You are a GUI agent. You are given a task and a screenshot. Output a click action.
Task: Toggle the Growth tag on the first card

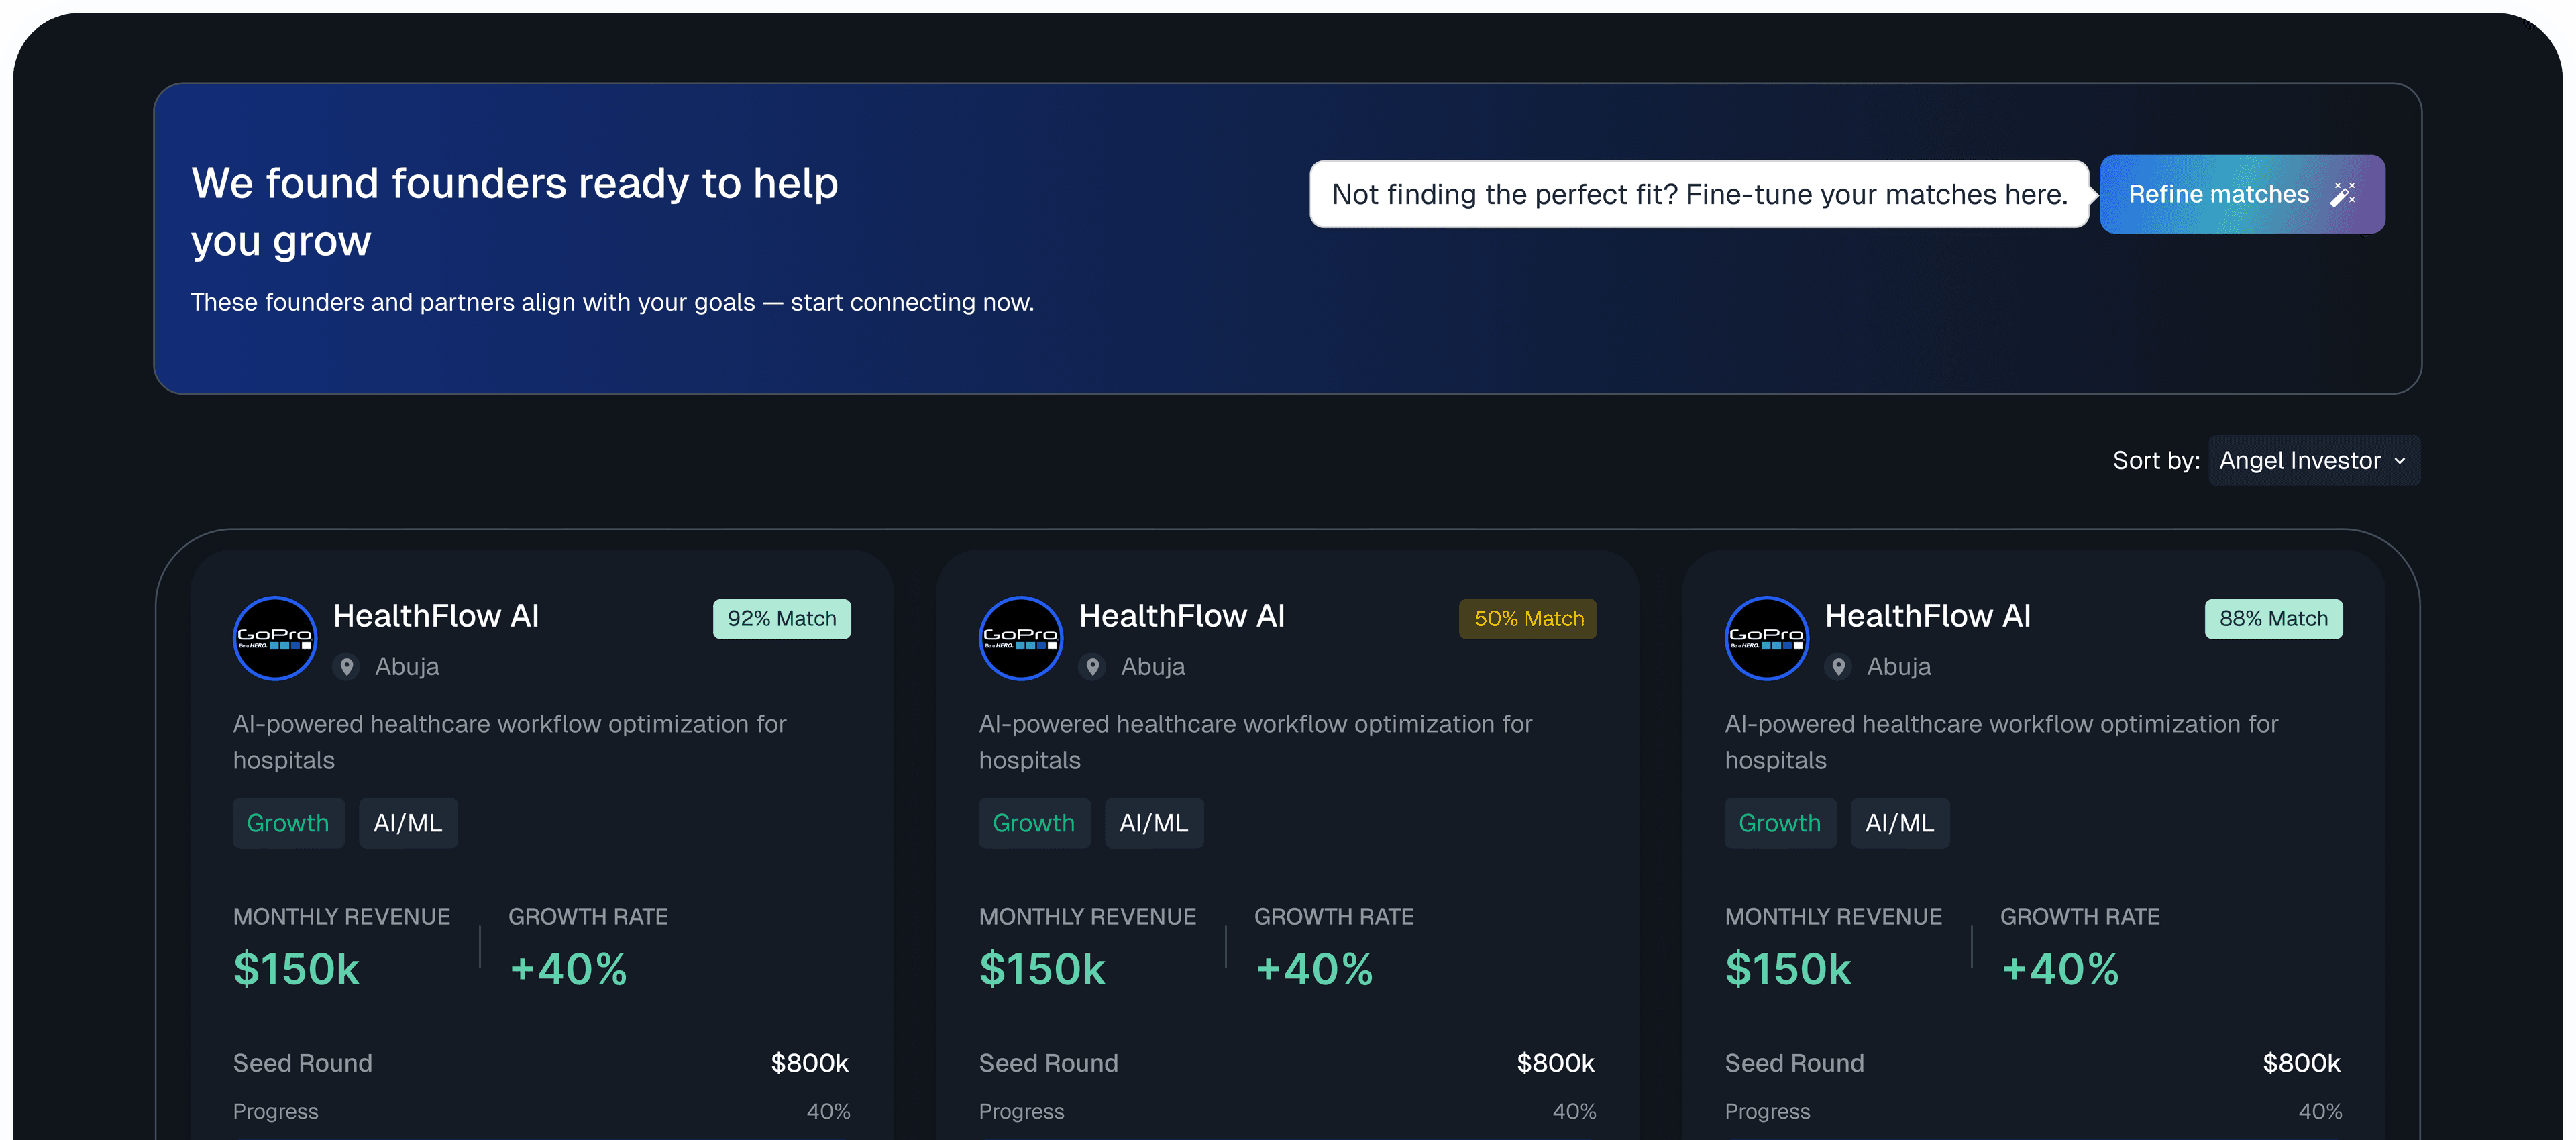288,822
